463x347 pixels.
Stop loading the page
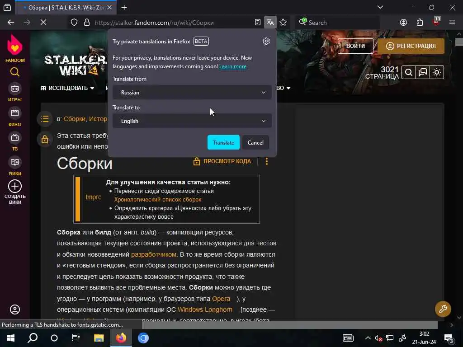(x=43, y=23)
